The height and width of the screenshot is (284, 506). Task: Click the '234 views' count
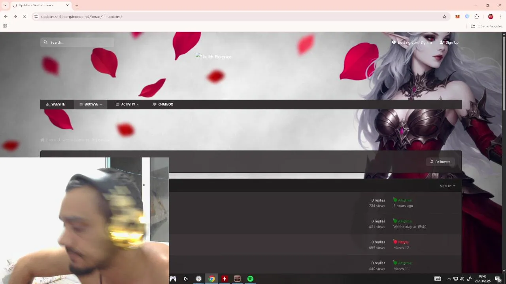pyautogui.click(x=377, y=206)
